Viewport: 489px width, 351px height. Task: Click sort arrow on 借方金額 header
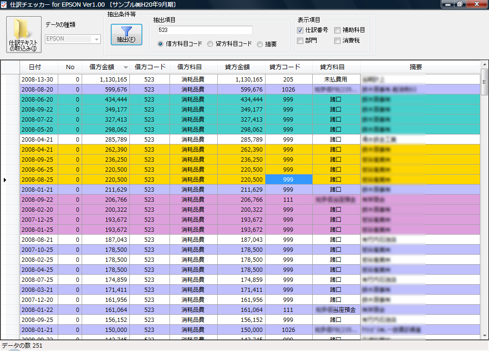point(126,68)
